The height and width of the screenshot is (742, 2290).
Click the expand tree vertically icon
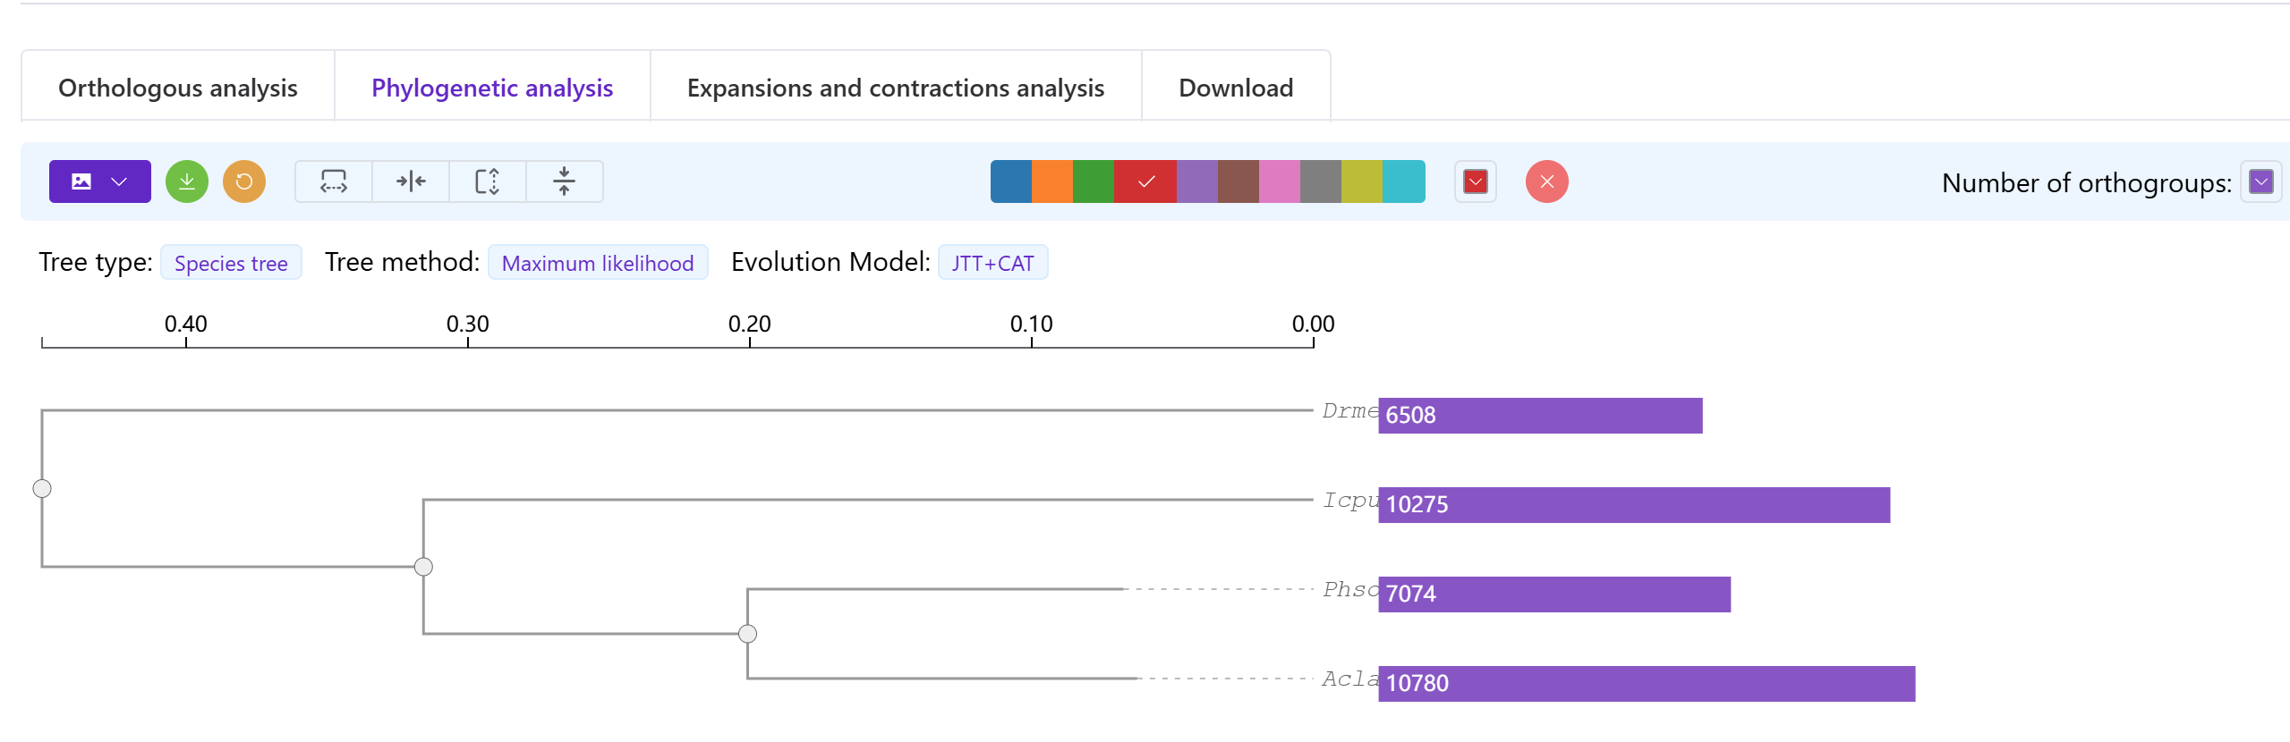pos(488,181)
